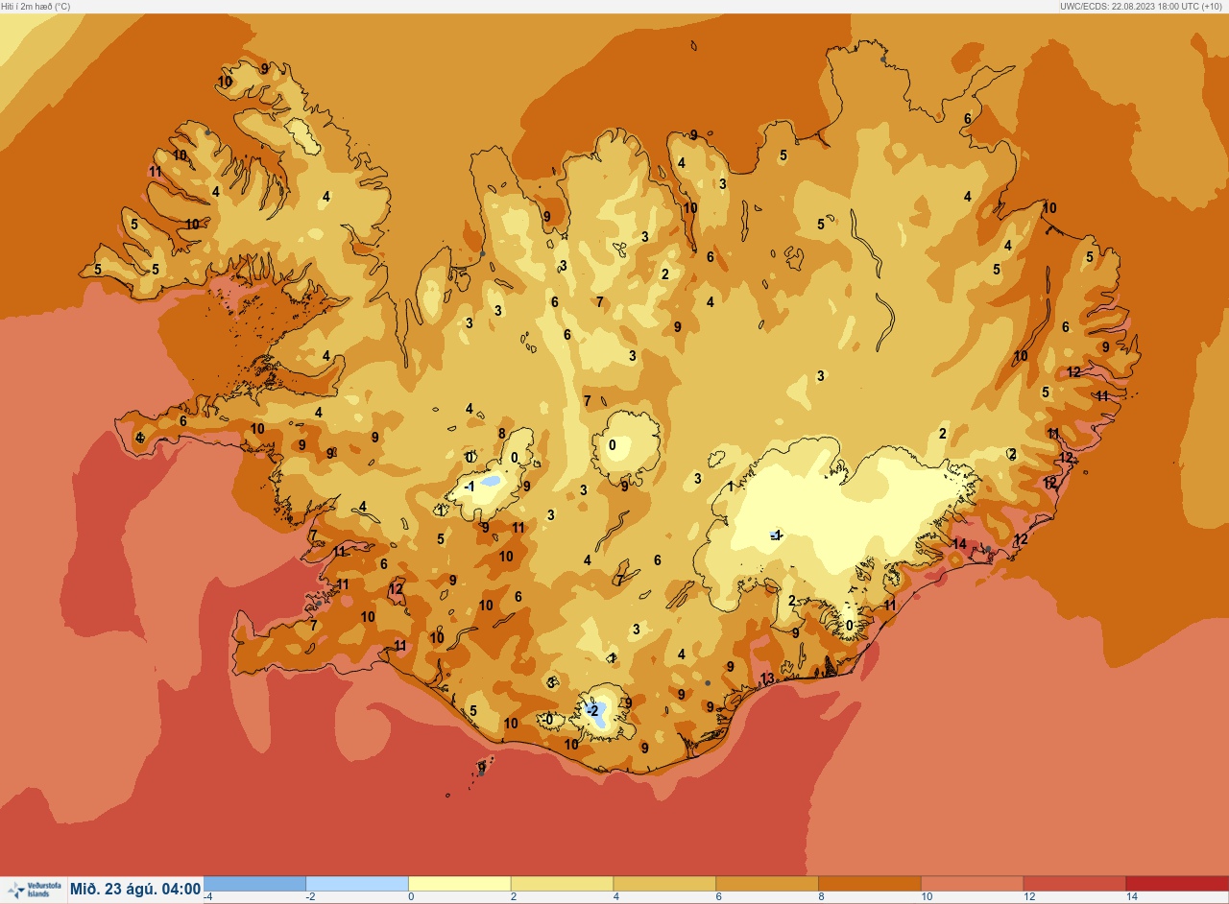Pick the 2 to 4 legend swatch
This screenshot has width=1229, height=904.
pyautogui.click(x=562, y=883)
